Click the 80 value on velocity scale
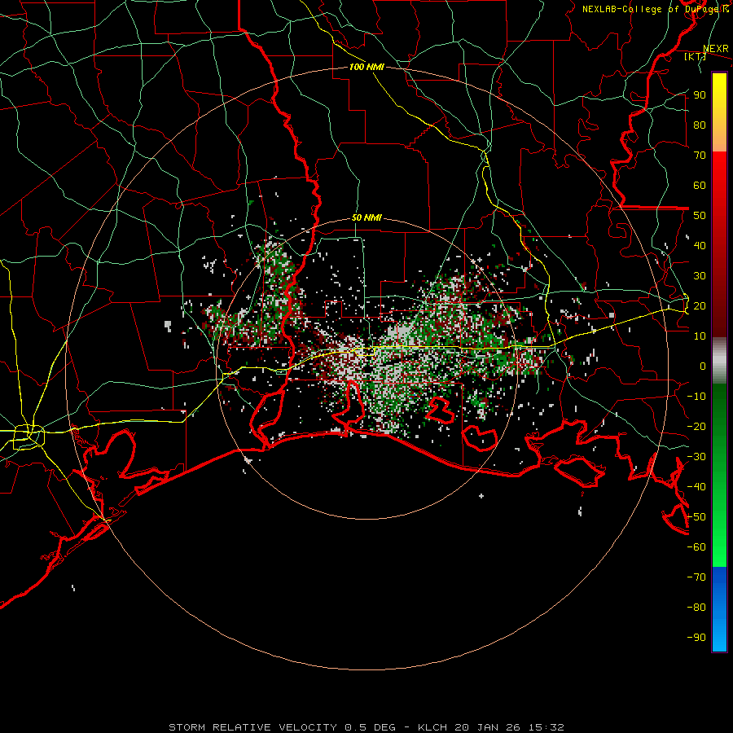 pos(700,125)
